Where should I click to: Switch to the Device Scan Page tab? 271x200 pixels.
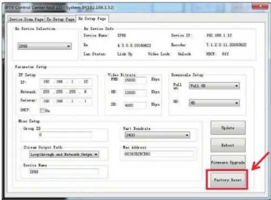click(x=26, y=19)
